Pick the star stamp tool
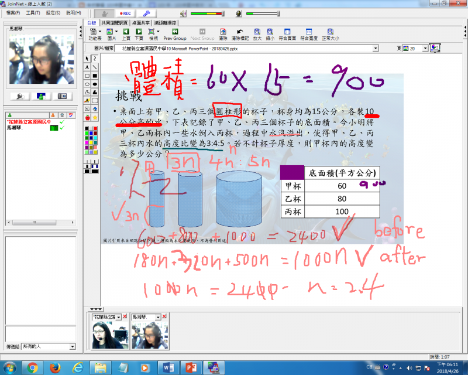468x375 pixels. (95, 118)
